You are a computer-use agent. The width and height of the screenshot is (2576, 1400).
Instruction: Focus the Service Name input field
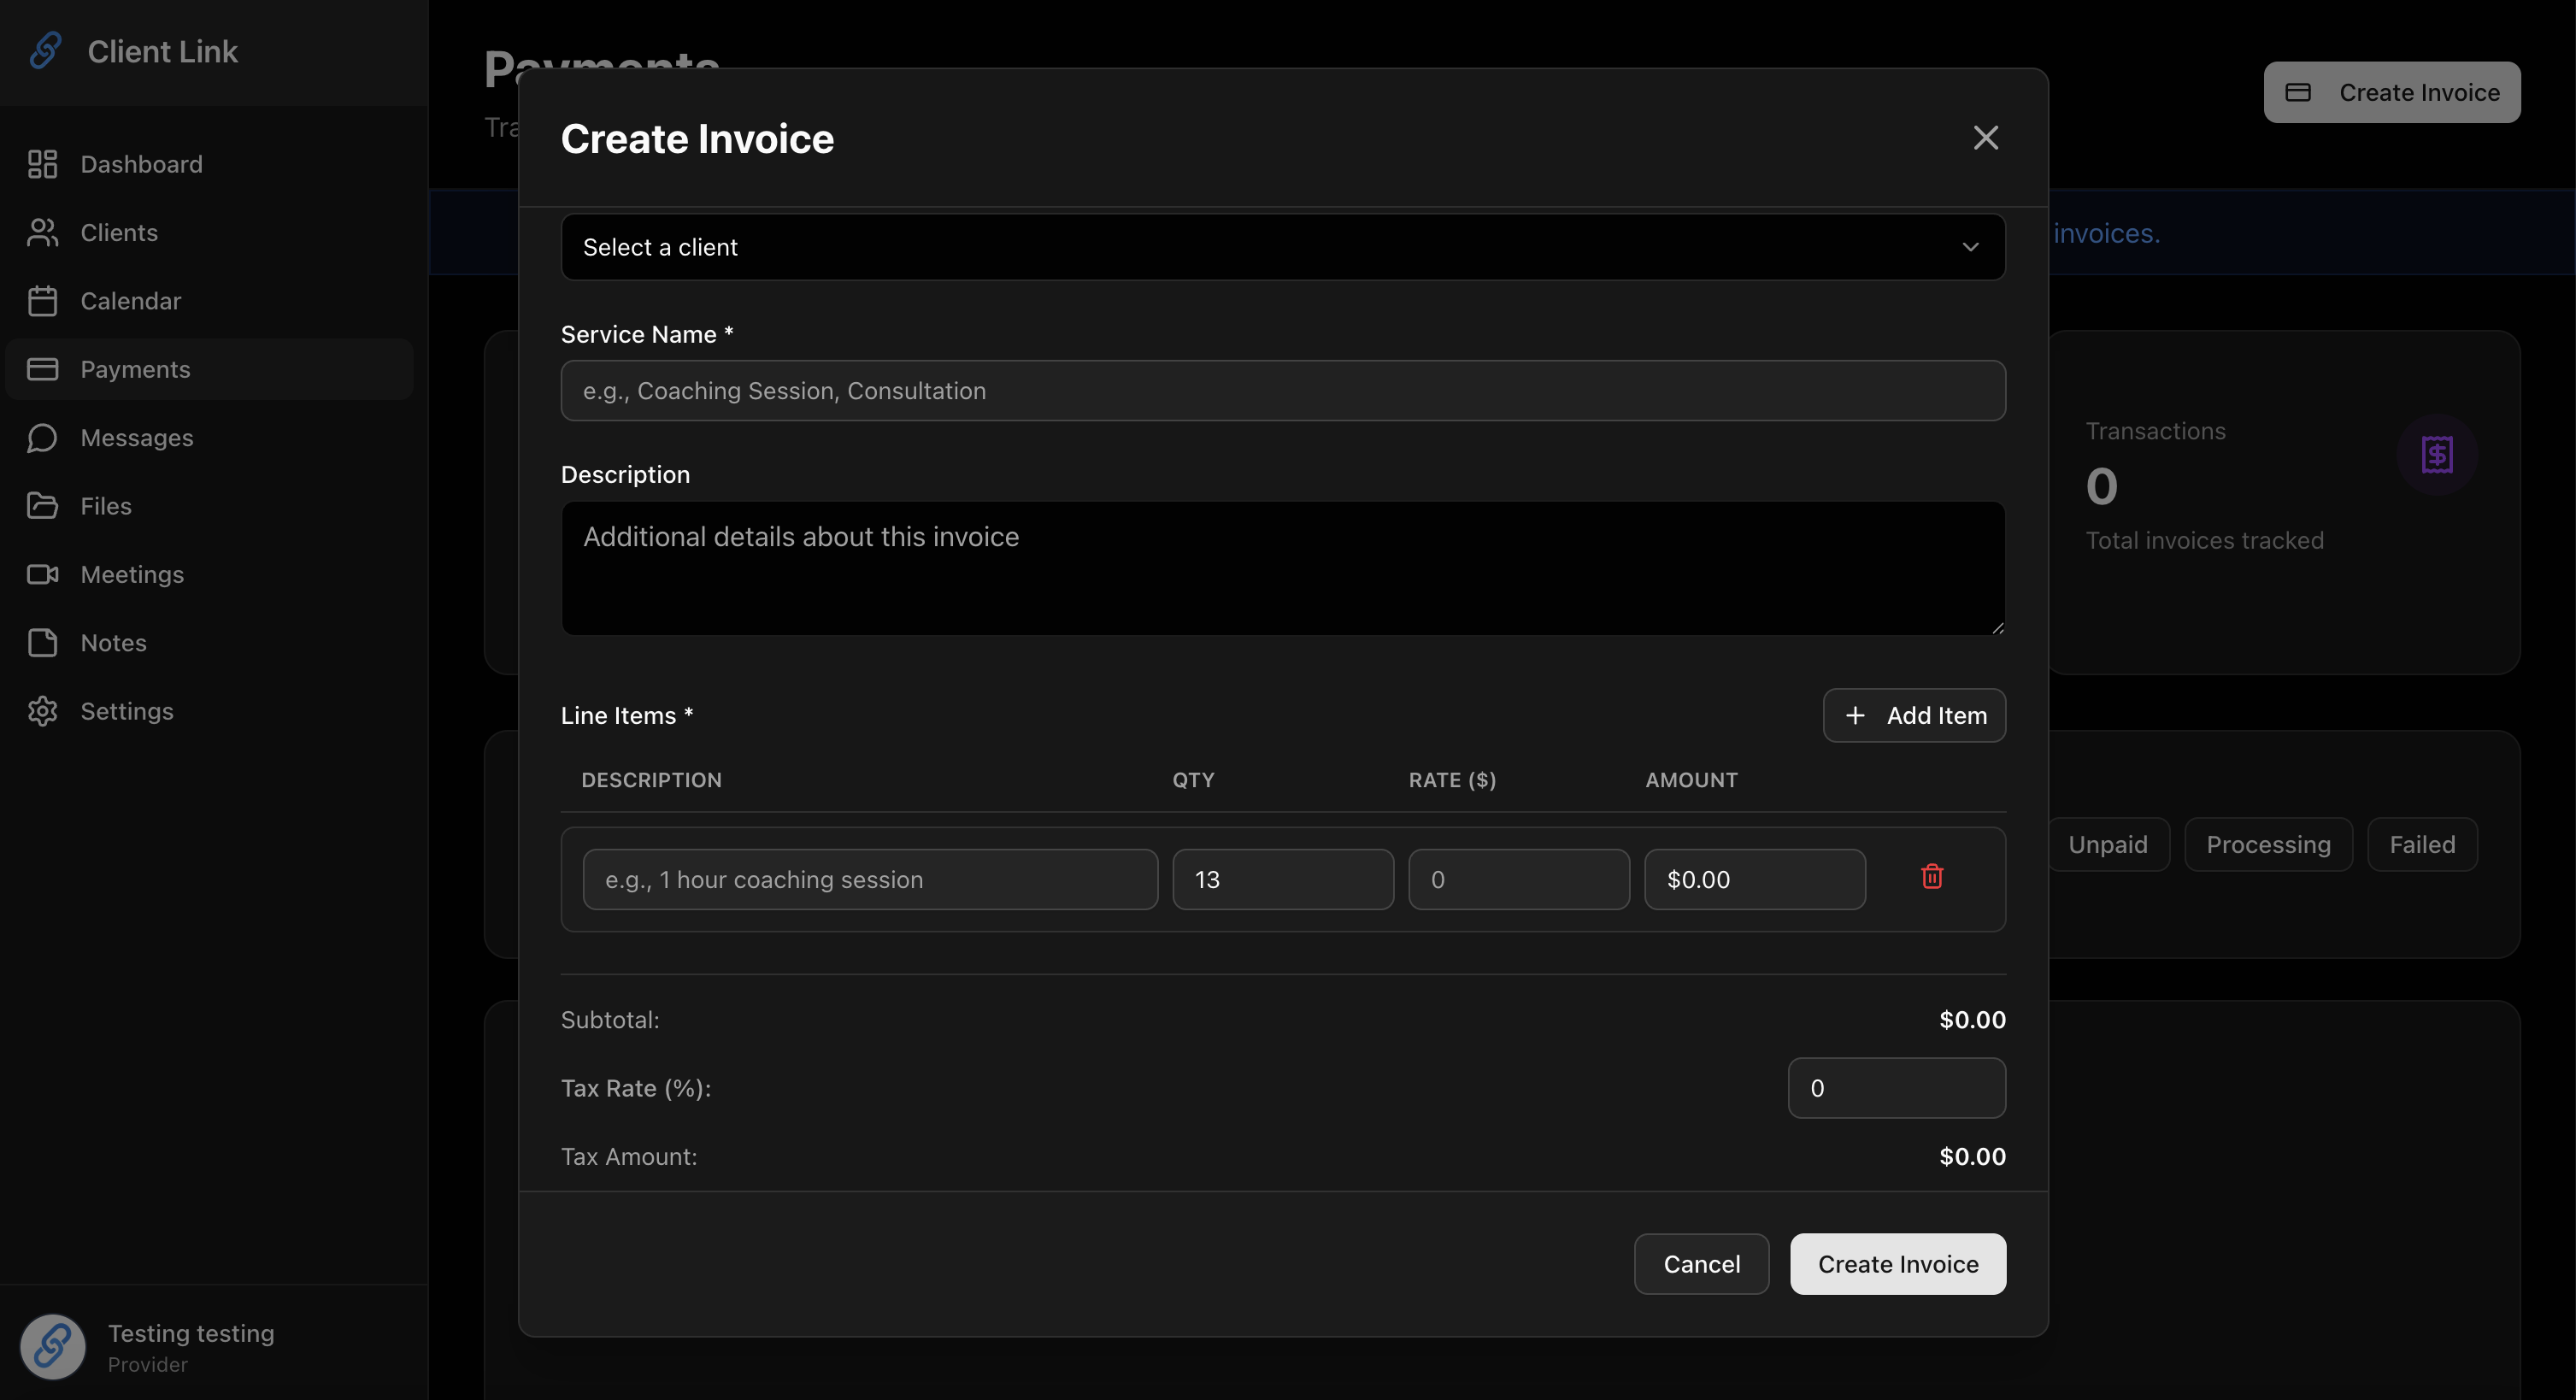(x=1282, y=391)
